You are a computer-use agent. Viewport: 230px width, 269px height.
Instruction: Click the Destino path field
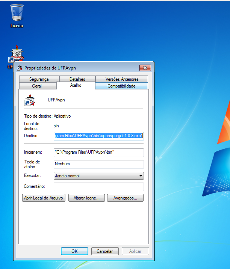[99, 136]
